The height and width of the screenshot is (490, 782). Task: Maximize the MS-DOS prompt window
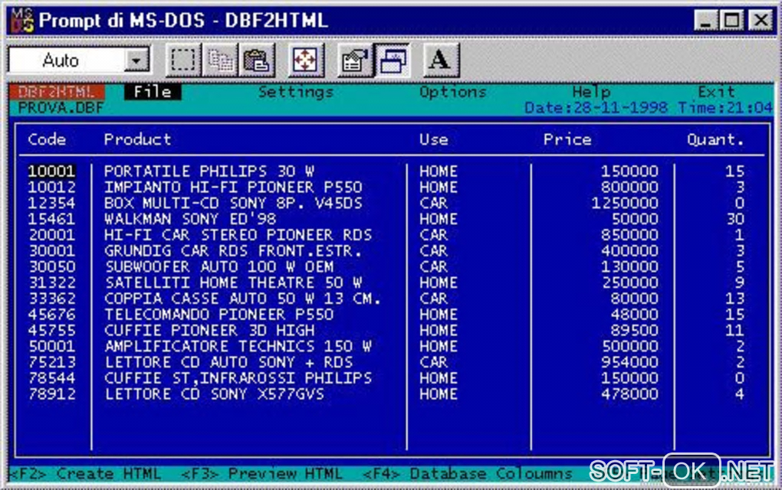[731, 21]
